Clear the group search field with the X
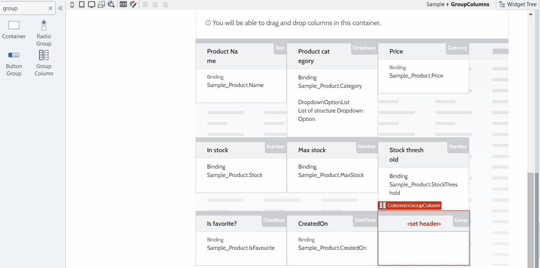The image size is (540, 268). click(x=50, y=8)
